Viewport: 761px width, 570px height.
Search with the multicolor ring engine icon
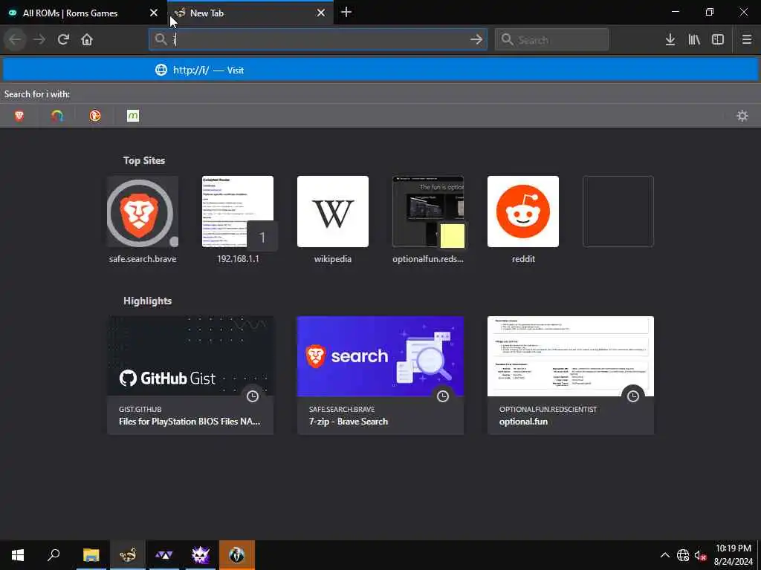tap(57, 116)
